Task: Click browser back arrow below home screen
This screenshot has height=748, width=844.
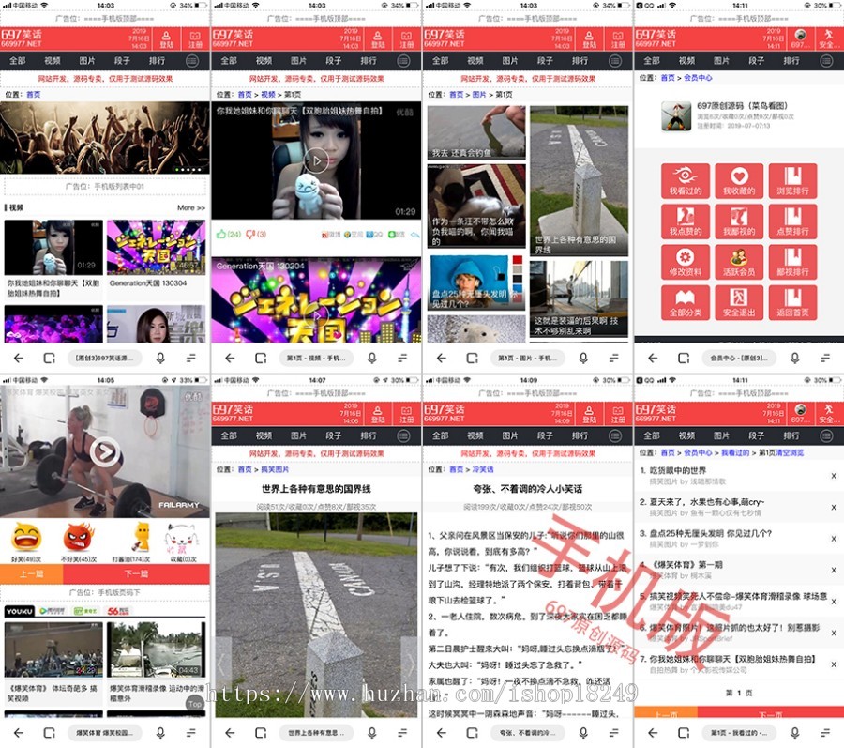Action: coord(19,358)
